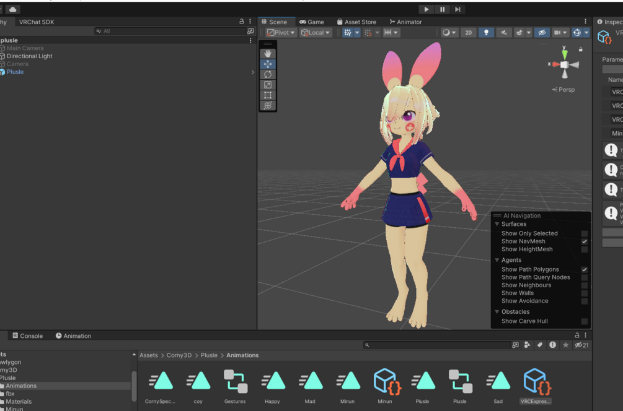Select the combined Transform tool
This screenshot has width=623, height=411.
click(268, 105)
